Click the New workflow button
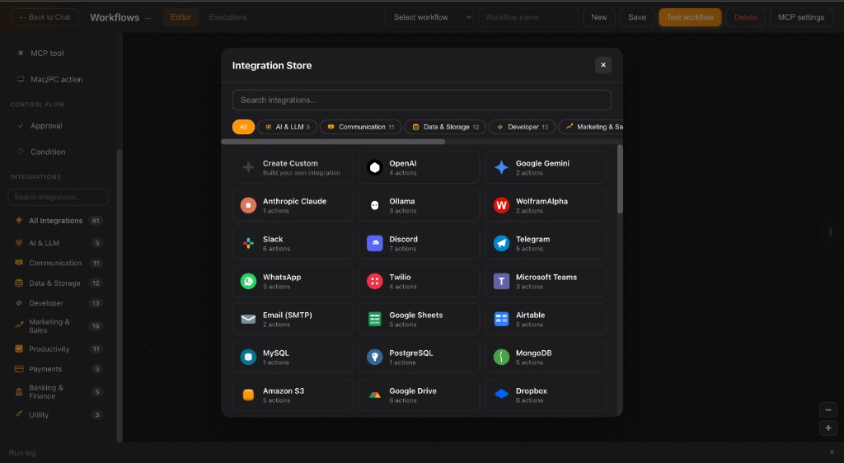844x463 pixels. [x=599, y=17]
